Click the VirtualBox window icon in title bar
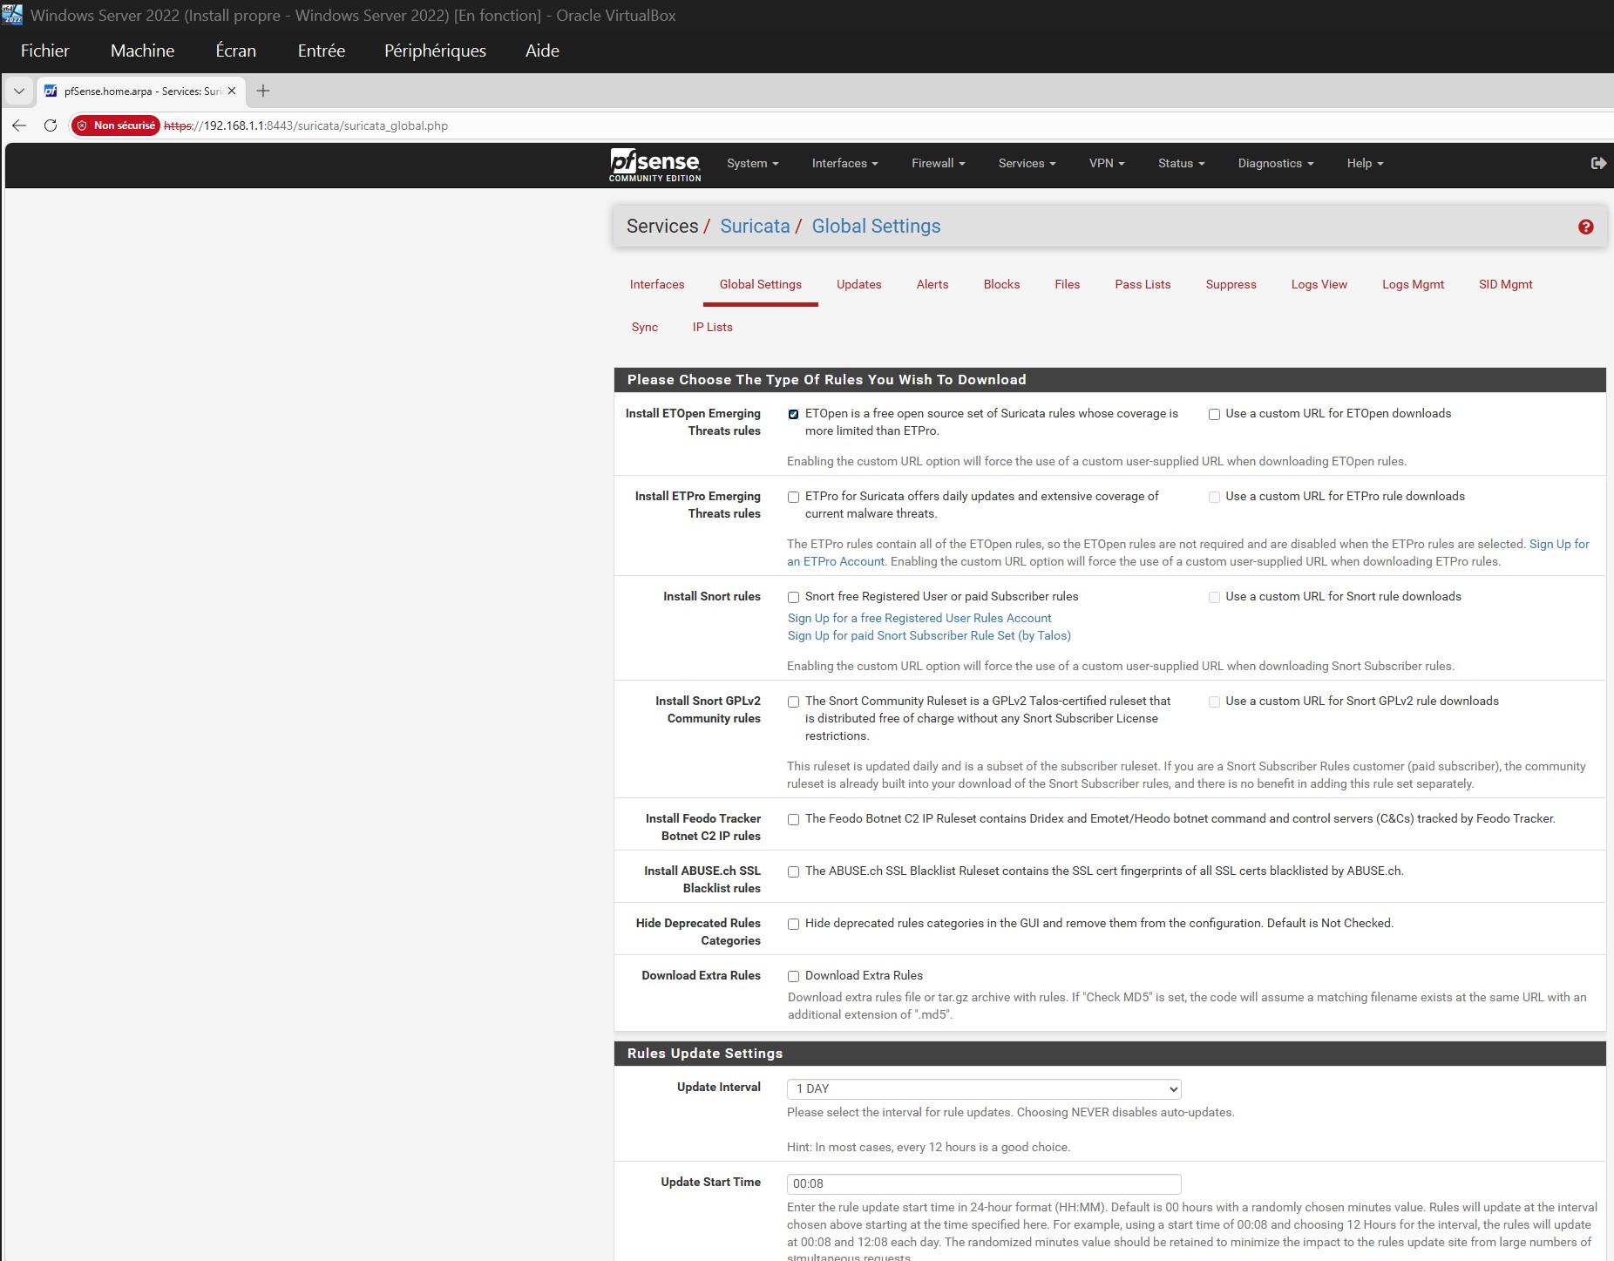 [x=12, y=15]
